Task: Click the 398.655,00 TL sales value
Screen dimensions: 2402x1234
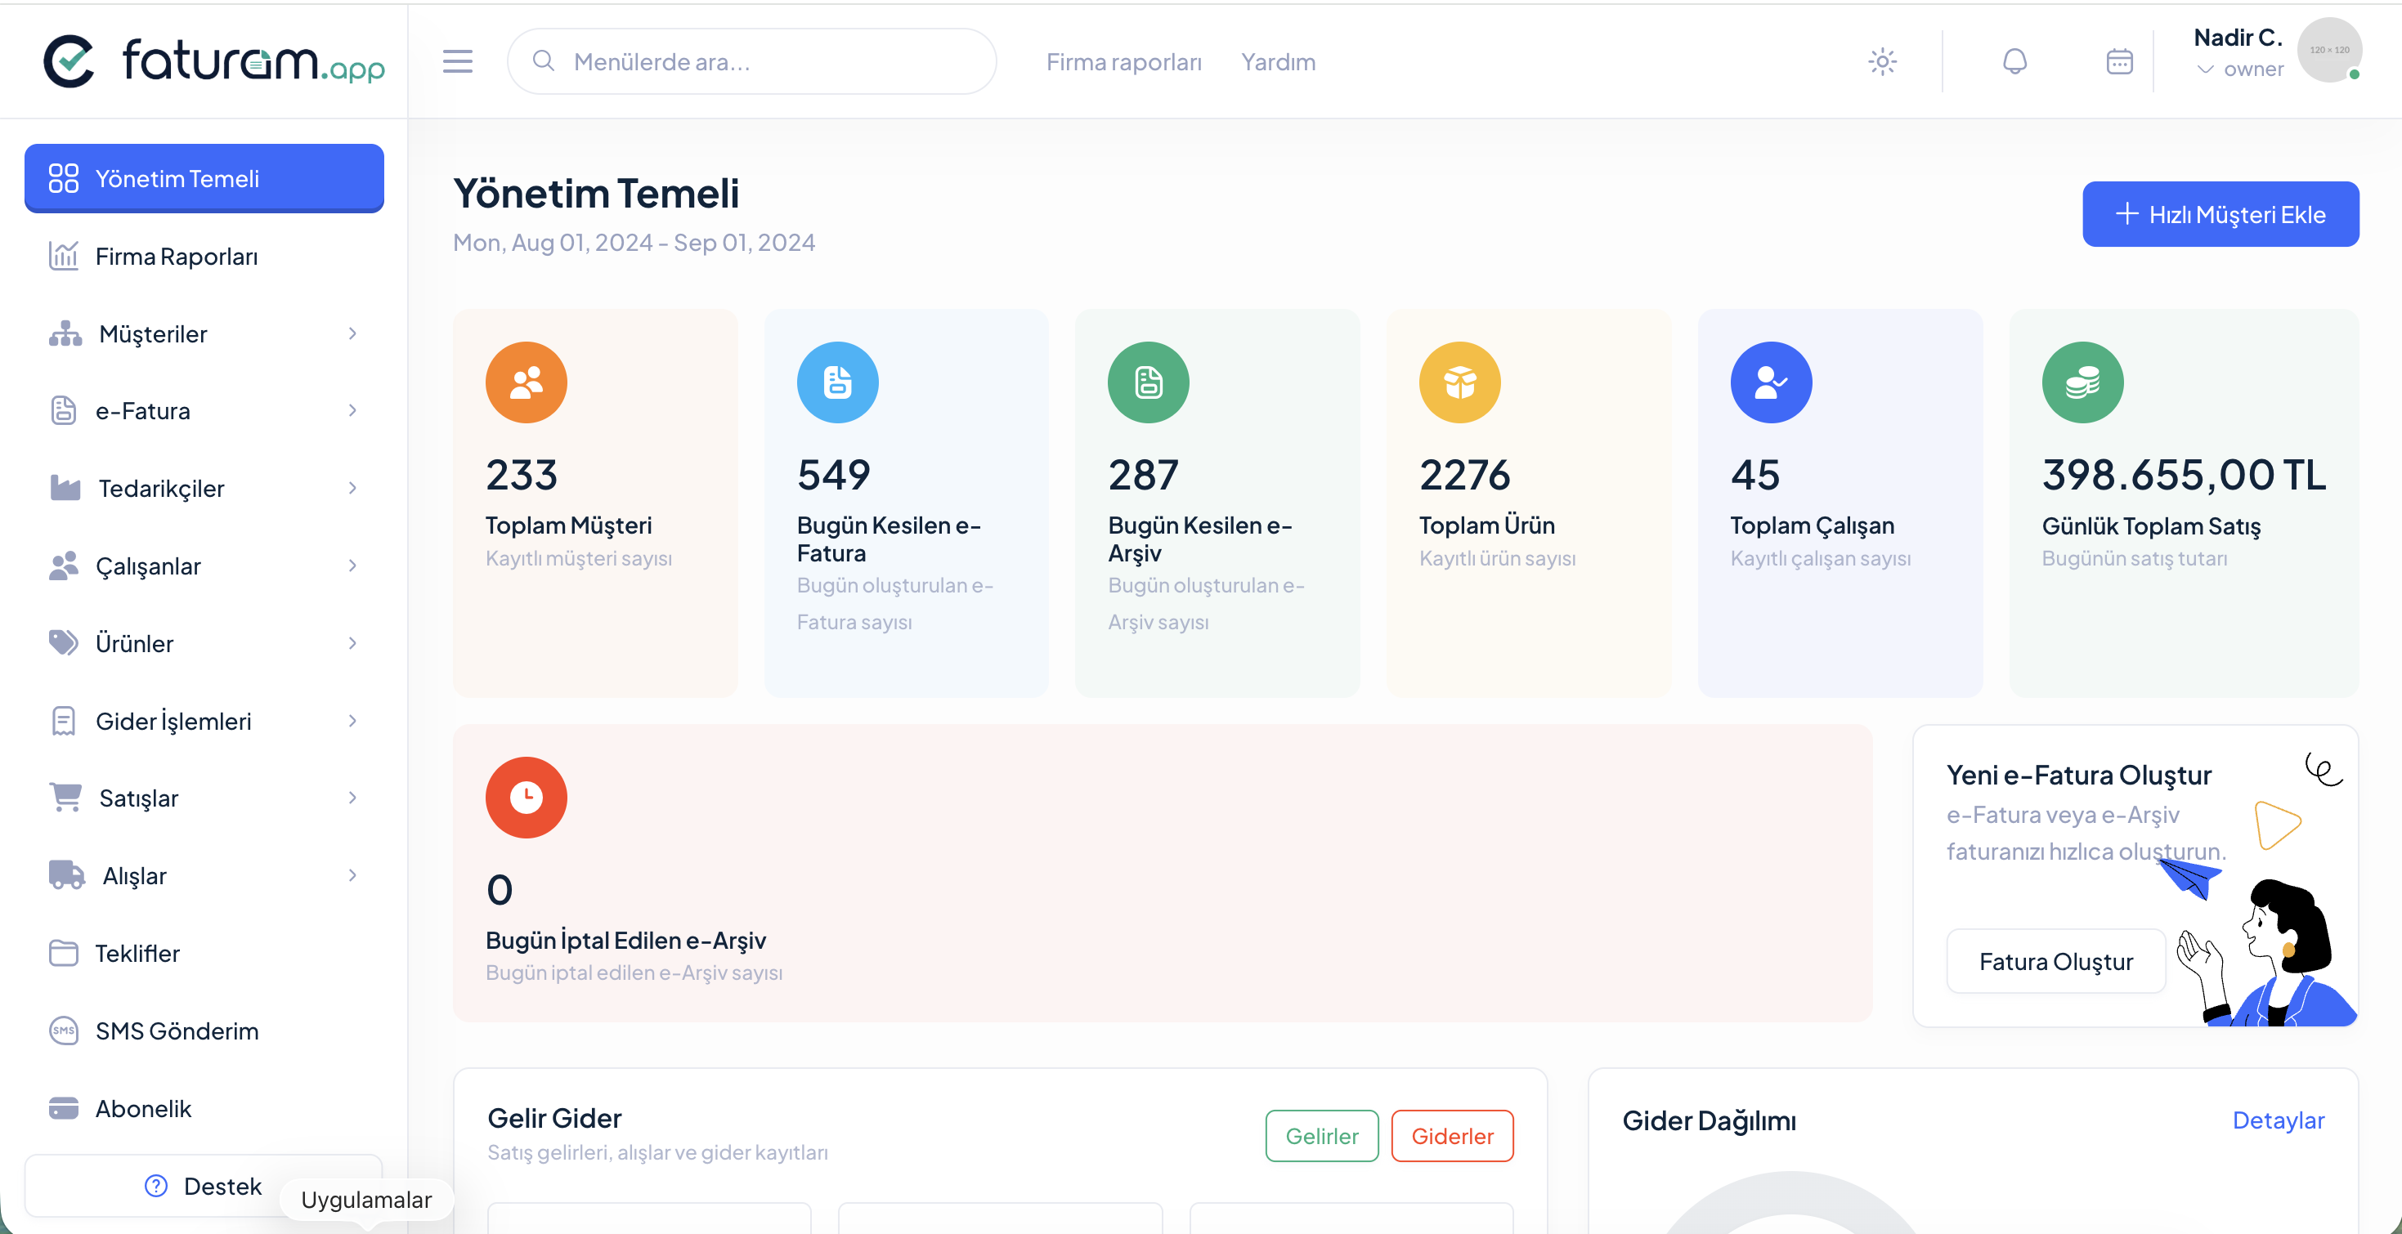Action: pos(2184,475)
